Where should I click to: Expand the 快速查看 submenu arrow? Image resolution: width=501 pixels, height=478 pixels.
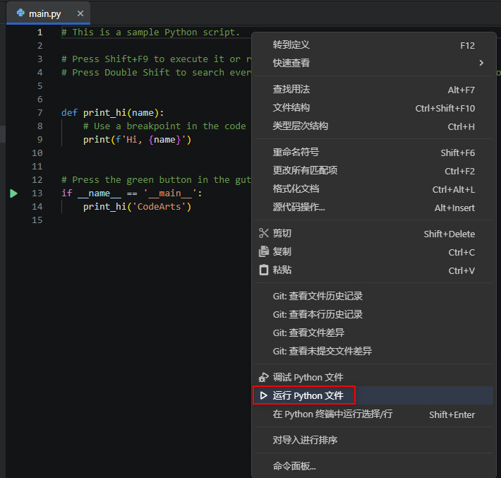point(481,63)
